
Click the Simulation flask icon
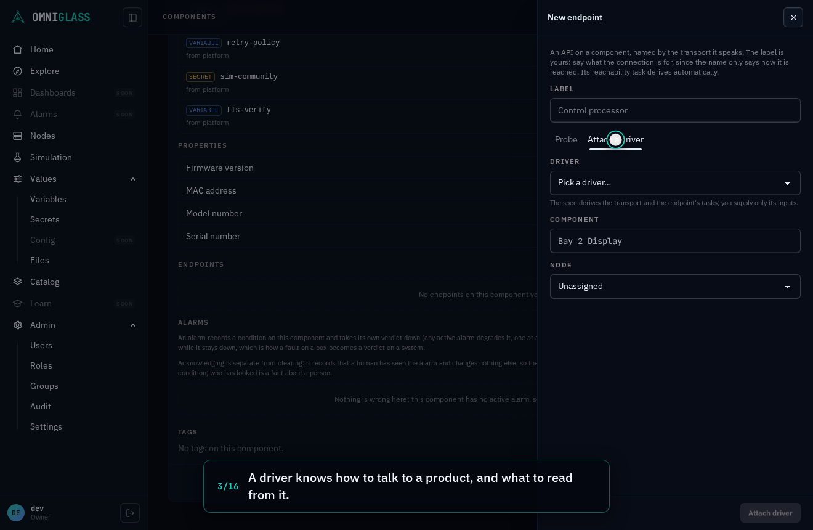tap(18, 157)
